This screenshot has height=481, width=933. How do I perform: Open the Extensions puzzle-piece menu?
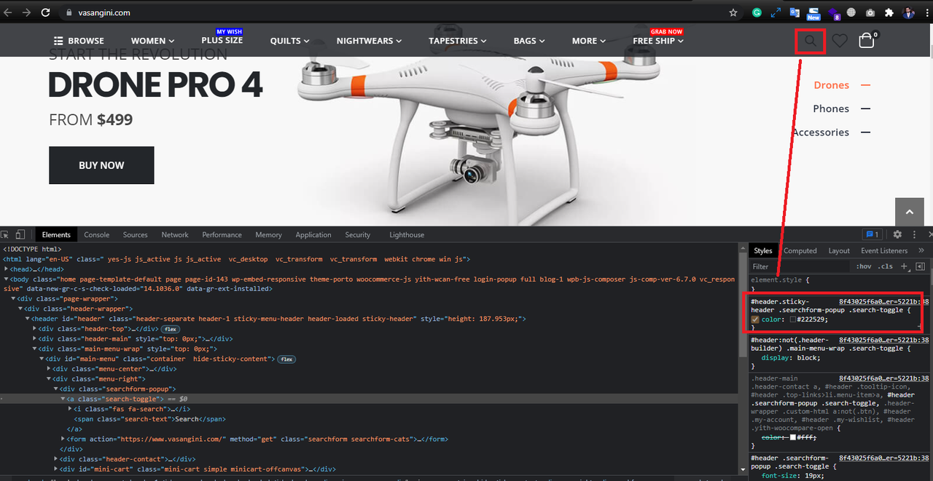[x=889, y=12]
